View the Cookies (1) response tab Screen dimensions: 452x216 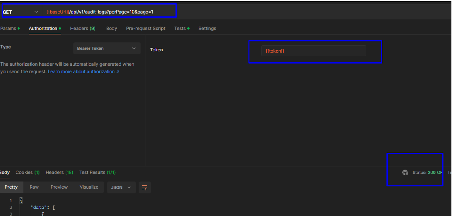pos(27,173)
